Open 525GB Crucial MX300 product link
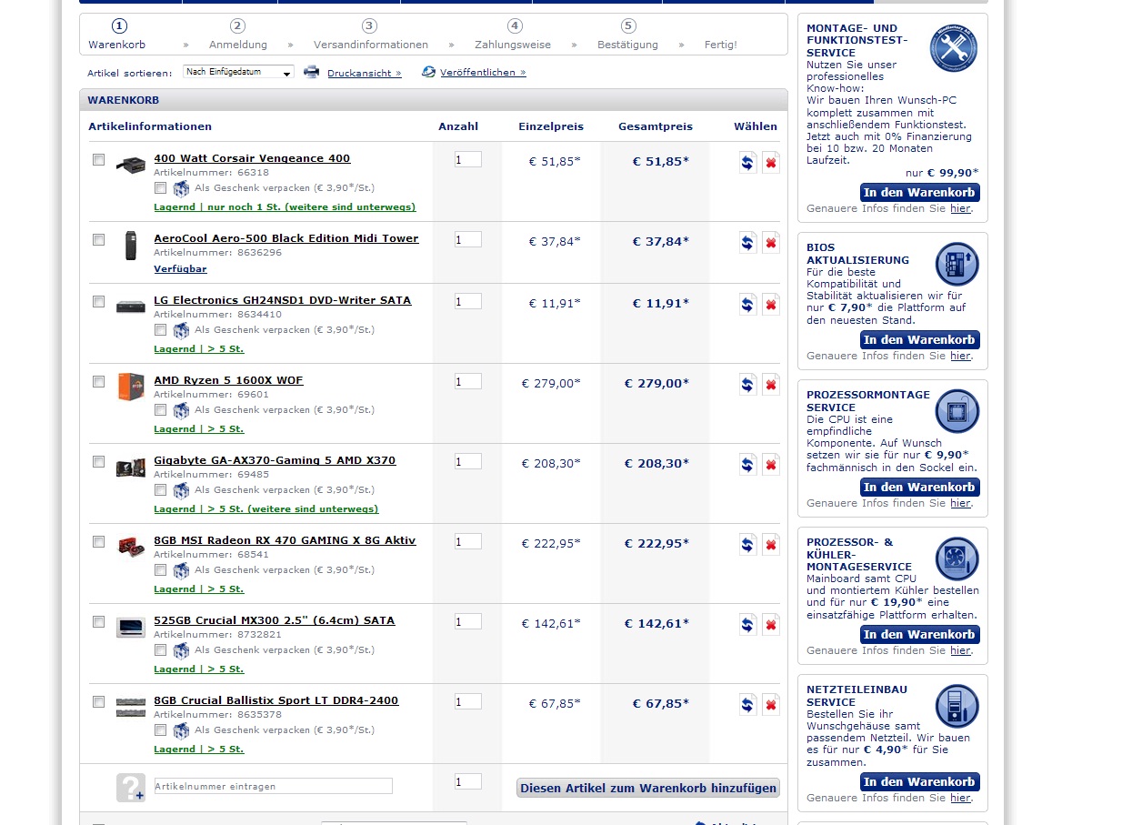 point(275,620)
